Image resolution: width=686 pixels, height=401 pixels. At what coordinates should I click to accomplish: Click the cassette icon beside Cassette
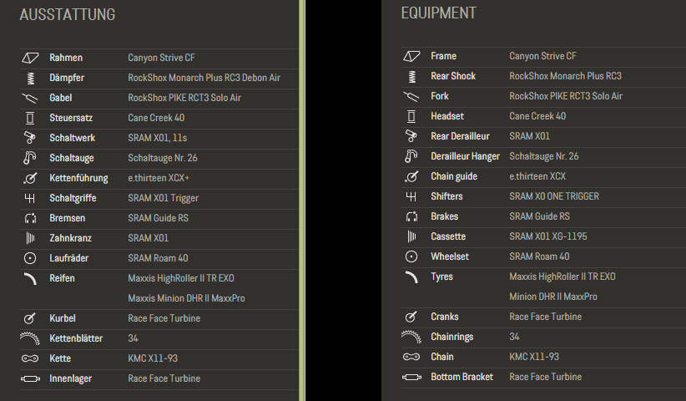point(411,236)
